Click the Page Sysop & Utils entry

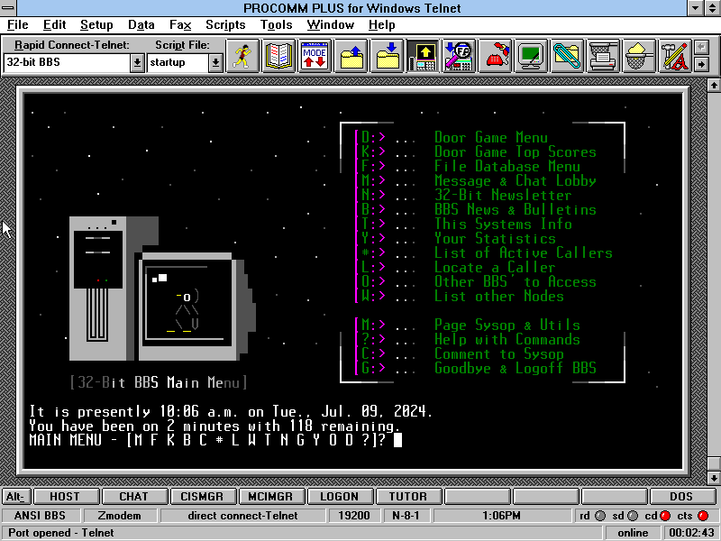pos(507,325)
